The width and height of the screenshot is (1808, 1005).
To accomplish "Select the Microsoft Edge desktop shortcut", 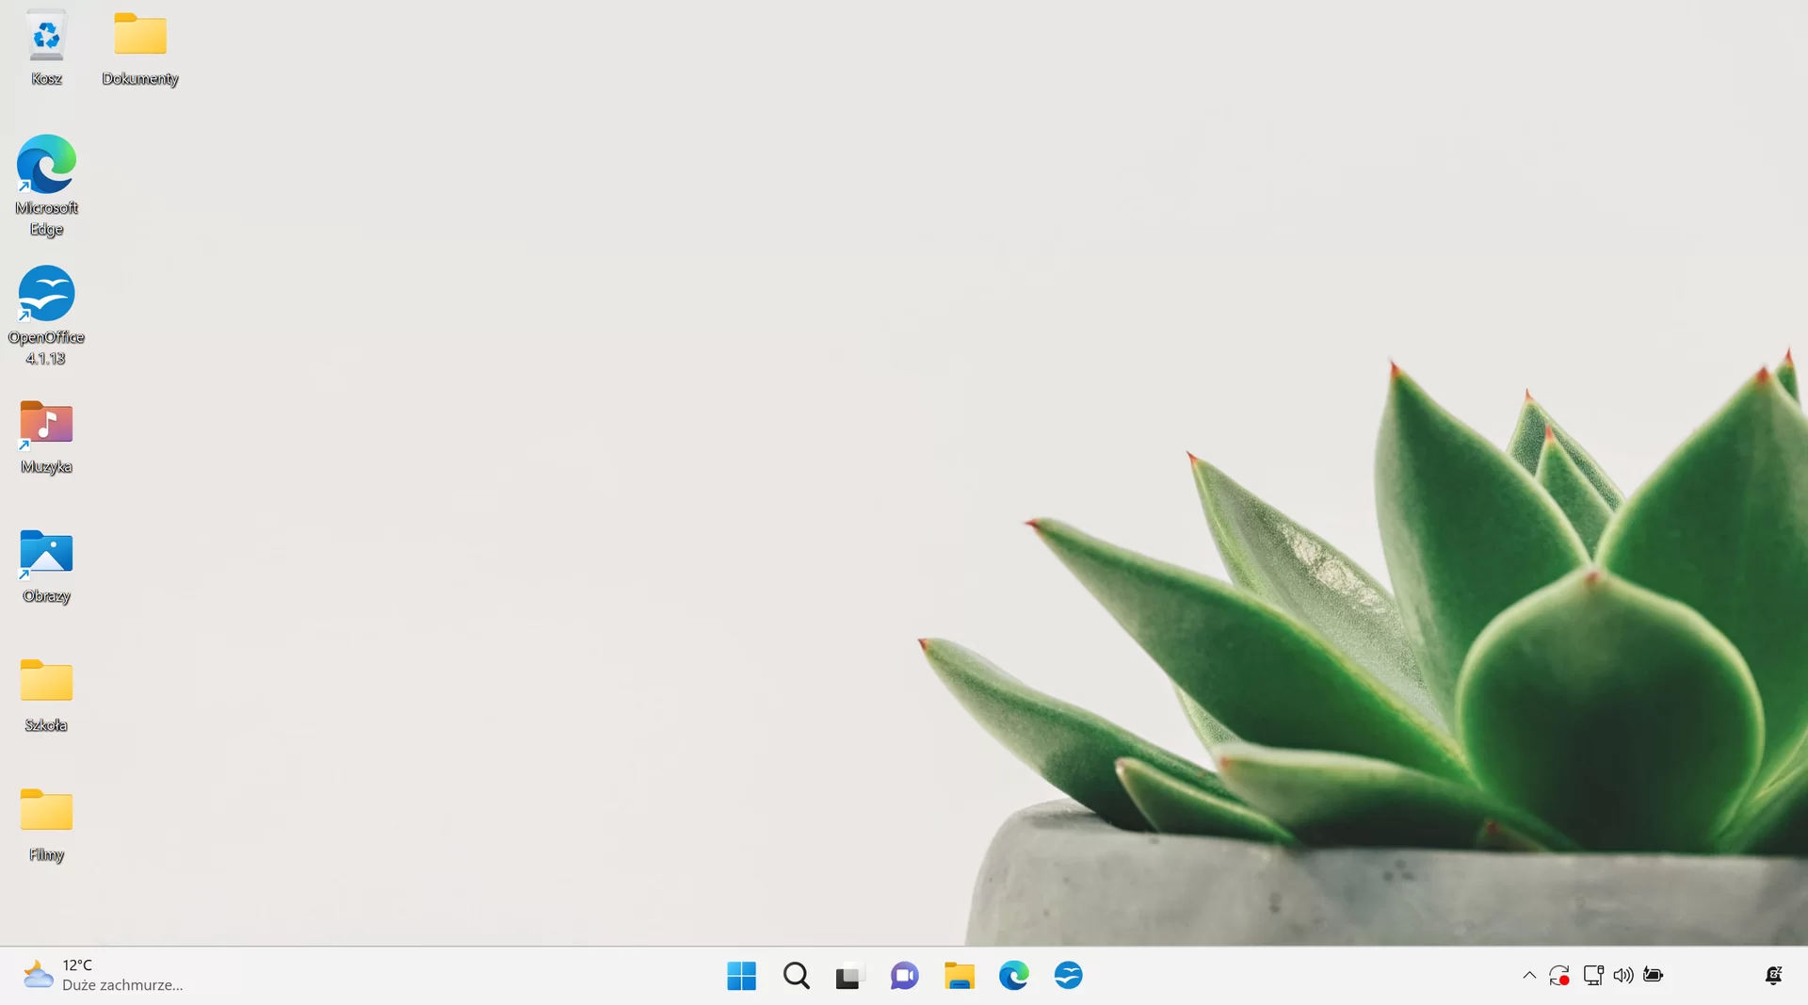I will pos(46,186).
